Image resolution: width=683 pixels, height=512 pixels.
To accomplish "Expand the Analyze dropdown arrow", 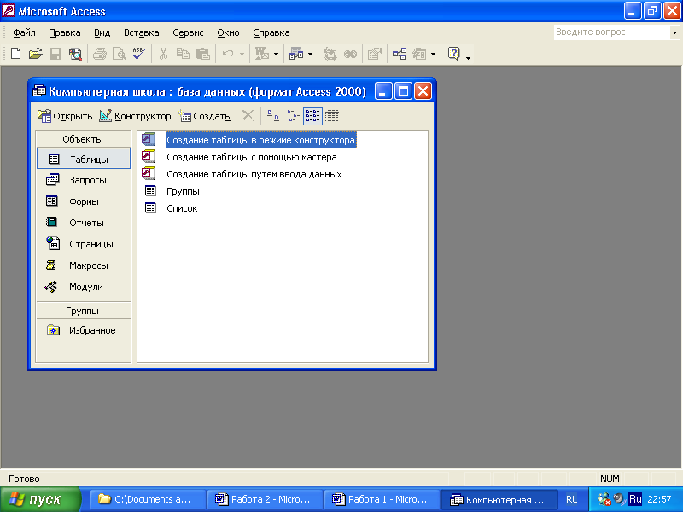I will 310,55.
